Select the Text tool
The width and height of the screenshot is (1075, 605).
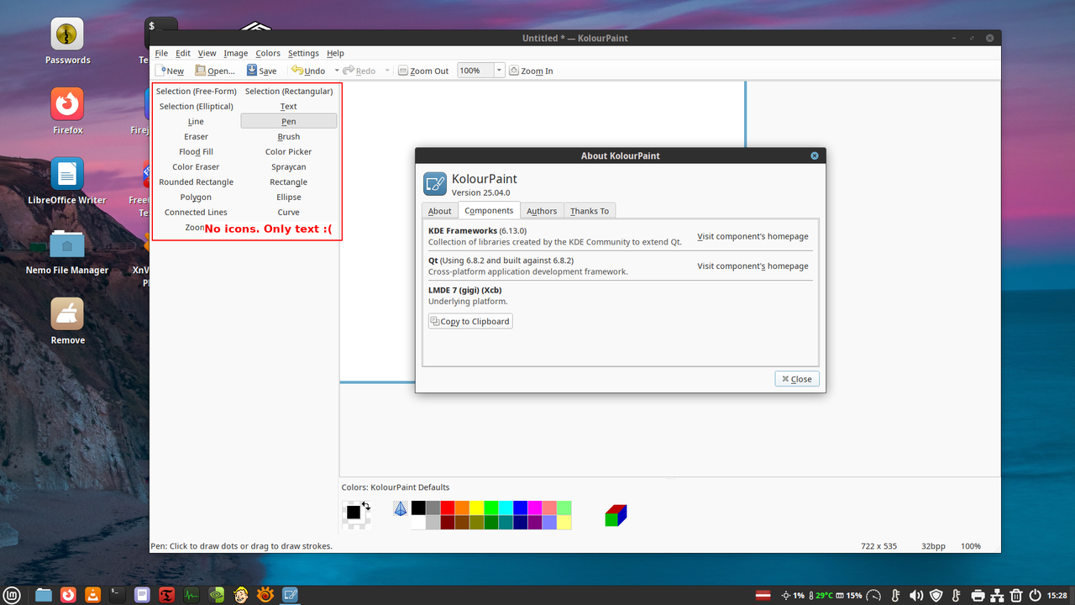(289, 106)
